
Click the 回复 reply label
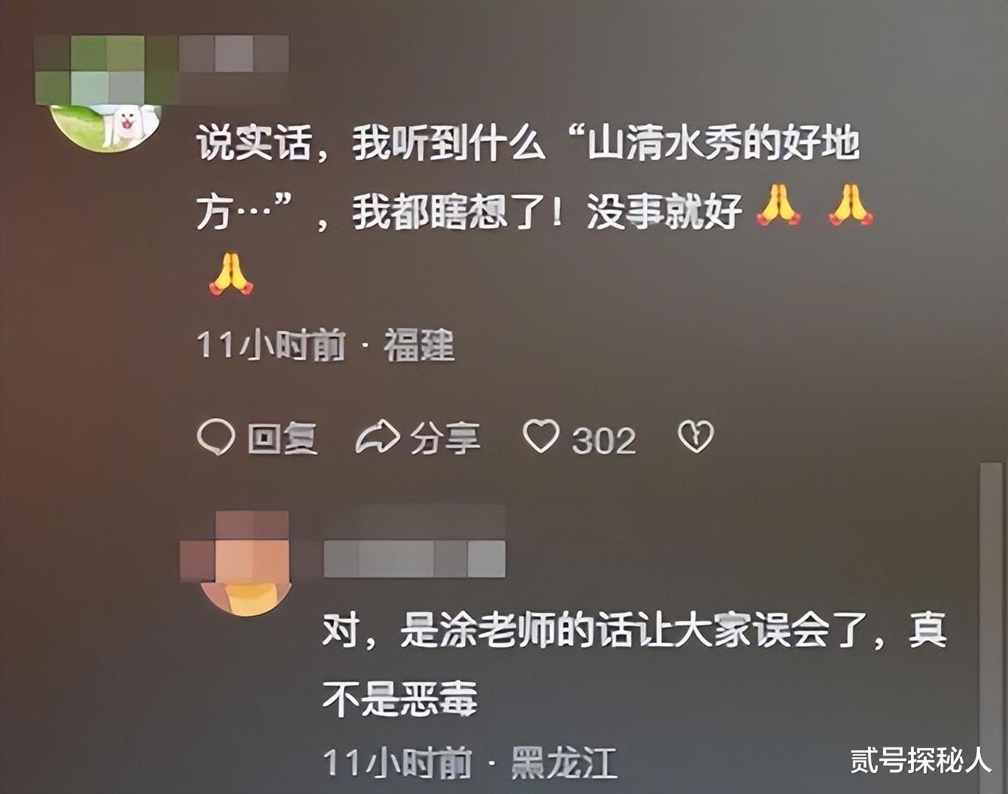pyautogui.click(x=283, y=438)
